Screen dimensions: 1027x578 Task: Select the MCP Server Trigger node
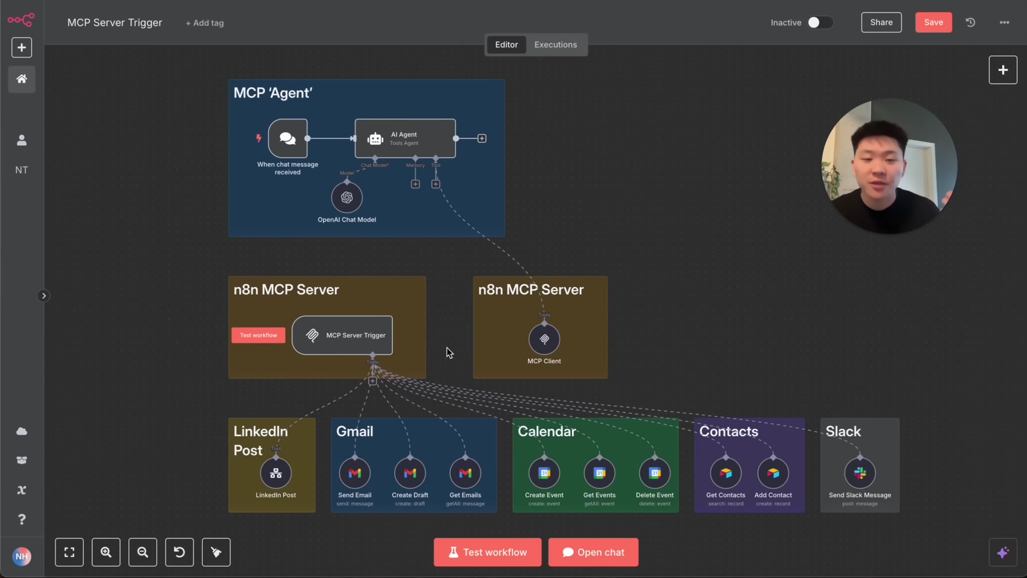[343, 335]
